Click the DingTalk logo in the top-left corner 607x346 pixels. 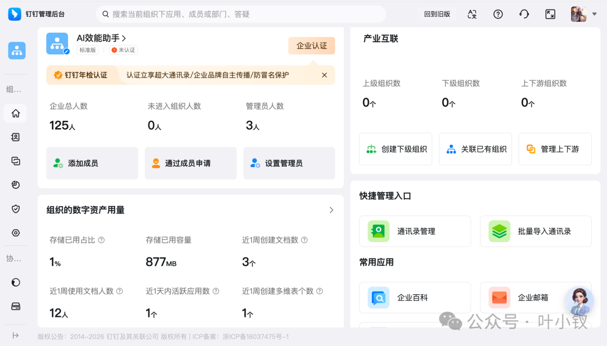tap(15, 14)
